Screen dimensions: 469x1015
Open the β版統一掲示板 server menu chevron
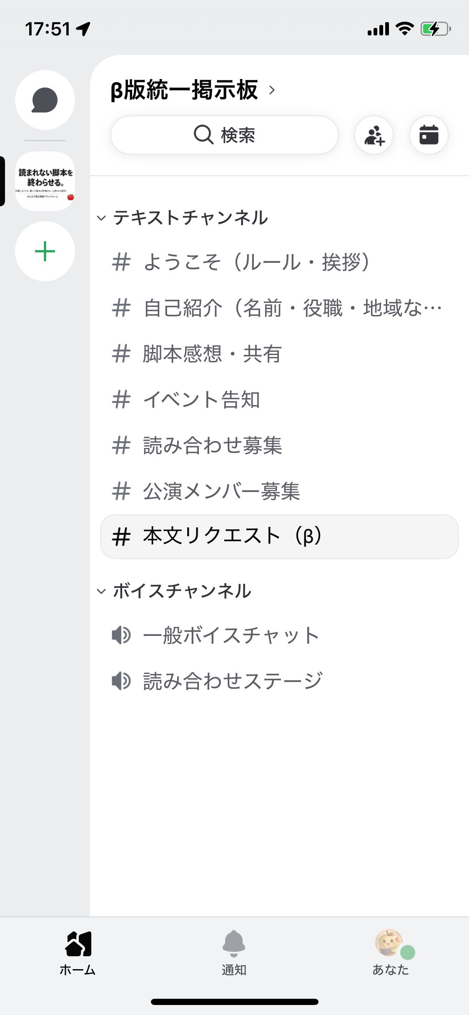[x=272, y=90]
